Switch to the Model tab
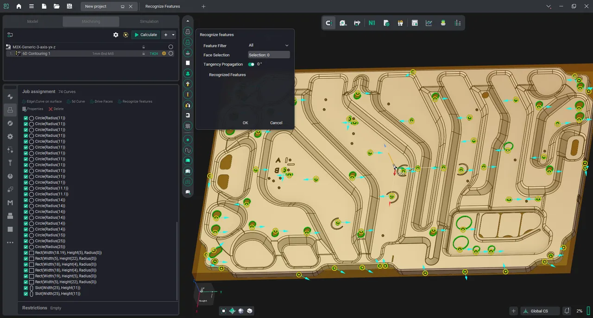Image resolution: width=593 pixels, height=318 pixels. click(32, 21)
